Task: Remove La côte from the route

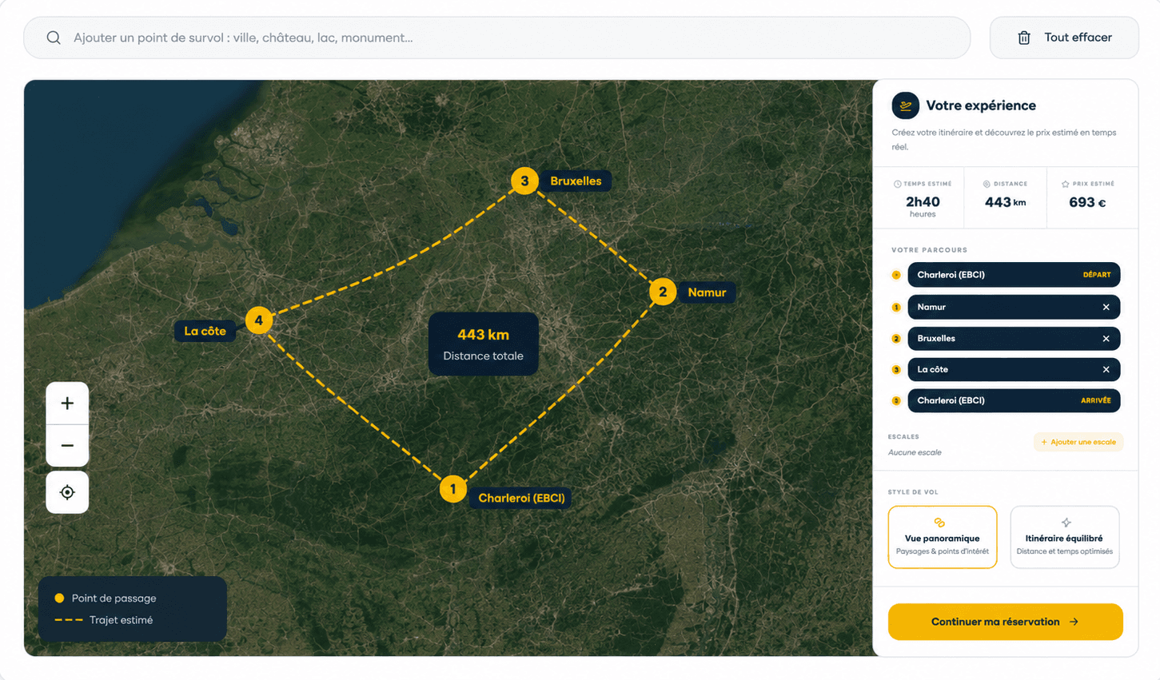Action: pos(1106,369)
